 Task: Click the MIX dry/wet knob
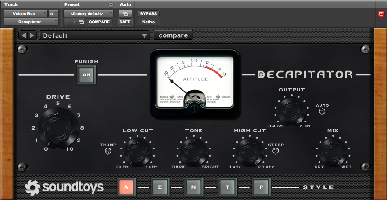(333, 152)
